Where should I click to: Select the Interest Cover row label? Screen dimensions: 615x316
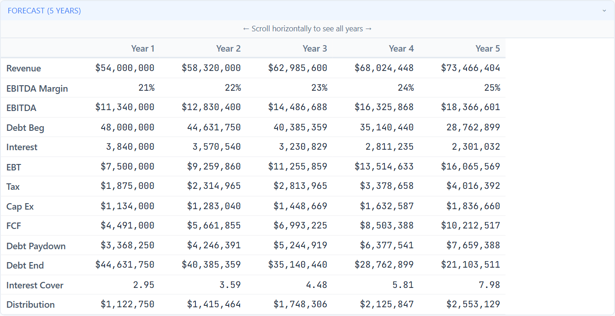(x=35, y=285)
